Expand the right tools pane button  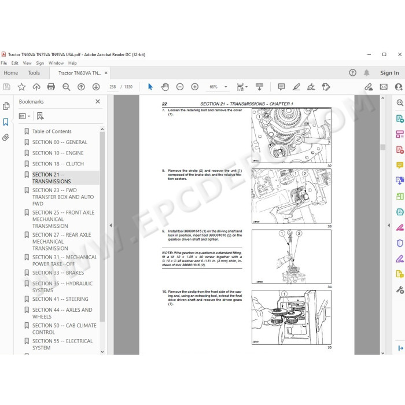400,348
